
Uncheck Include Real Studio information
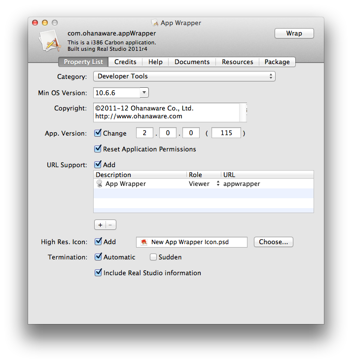point(98,272)
